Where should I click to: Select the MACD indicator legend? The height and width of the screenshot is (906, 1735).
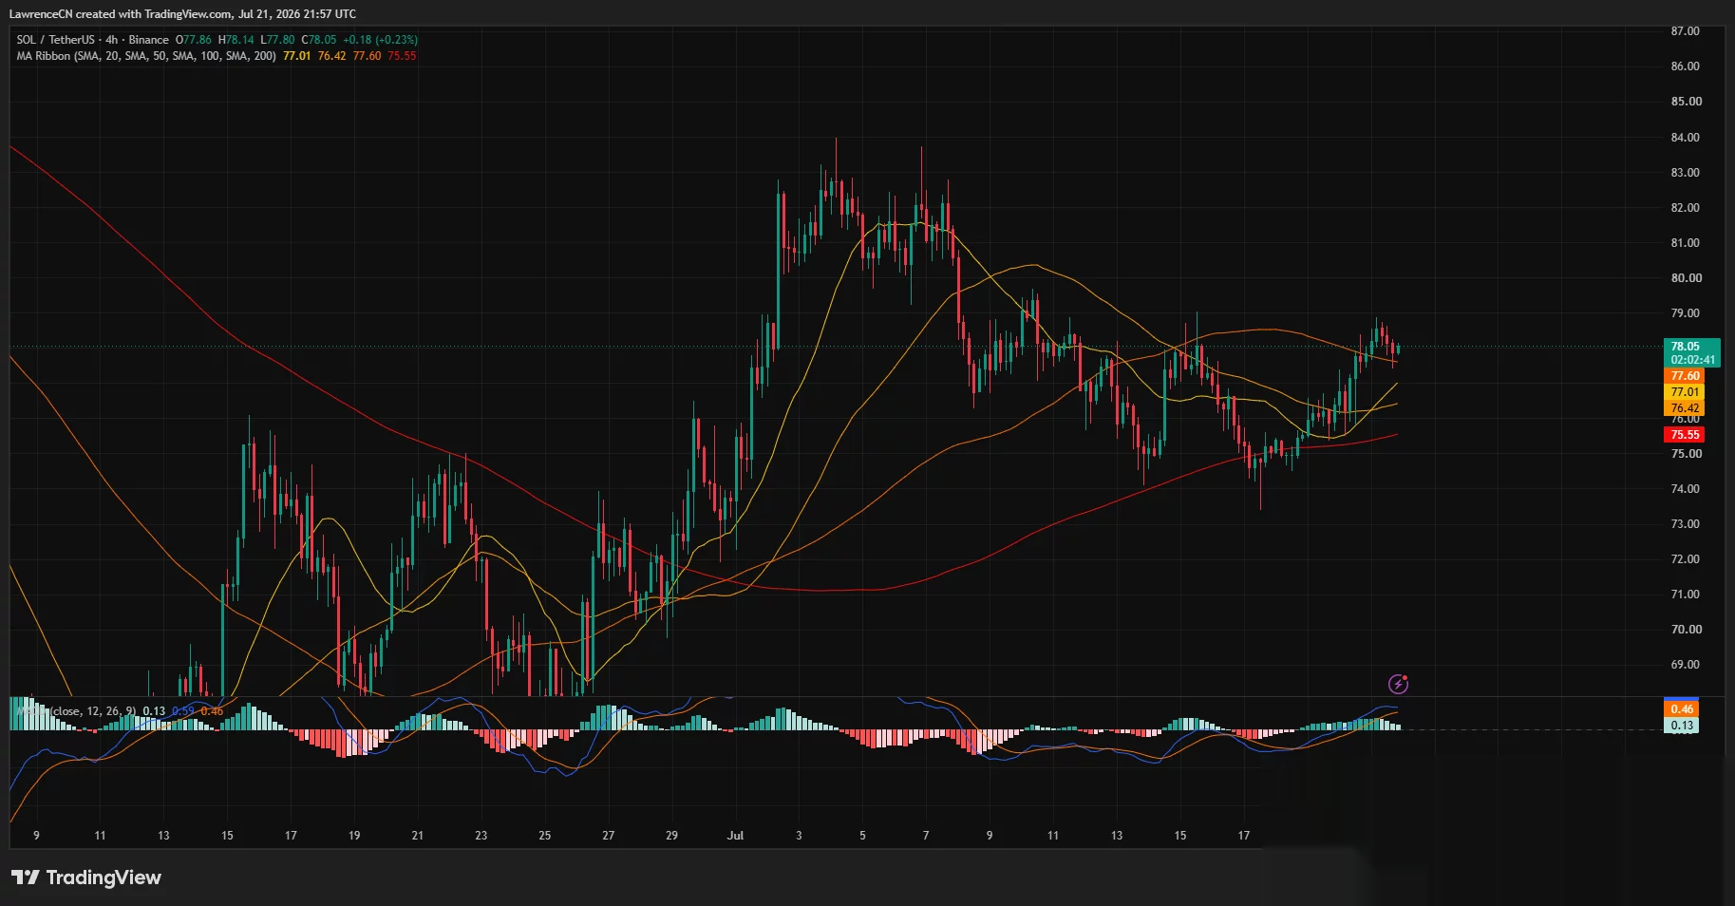(x=77, y=711)
